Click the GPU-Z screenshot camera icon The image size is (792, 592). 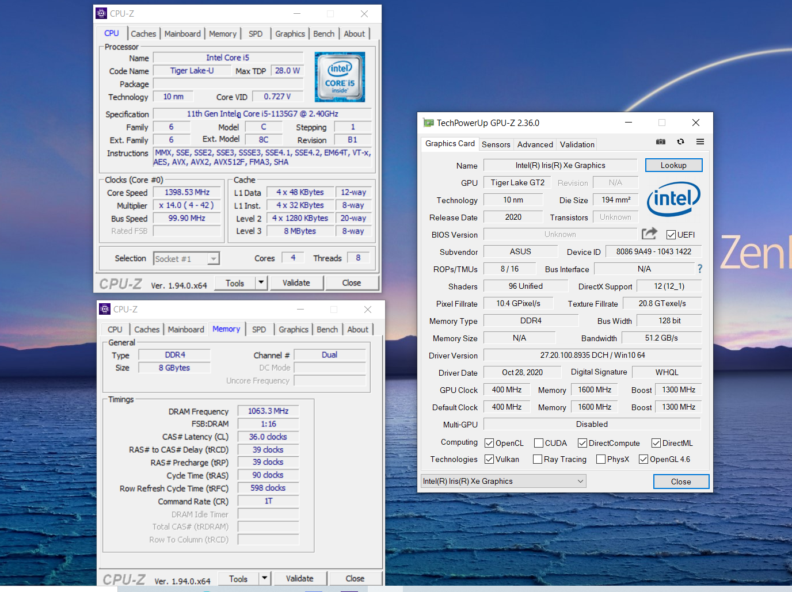661,142
